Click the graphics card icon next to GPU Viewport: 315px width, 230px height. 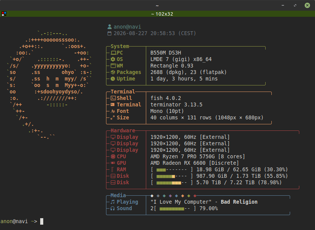click(x=113, y=163)
